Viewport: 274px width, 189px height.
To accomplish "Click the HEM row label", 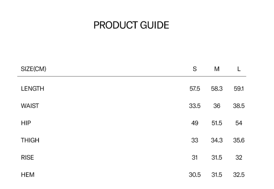I will [27, 175].
